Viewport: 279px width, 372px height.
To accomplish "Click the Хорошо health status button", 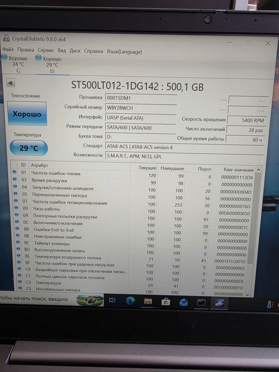I will [x=27, y=114].
